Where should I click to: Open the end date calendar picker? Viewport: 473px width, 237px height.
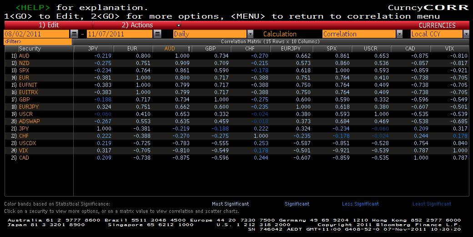point(157,34)
